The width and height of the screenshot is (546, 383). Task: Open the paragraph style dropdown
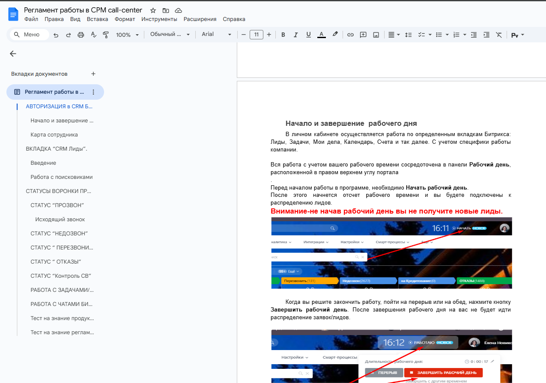click(x=170, y=35)
